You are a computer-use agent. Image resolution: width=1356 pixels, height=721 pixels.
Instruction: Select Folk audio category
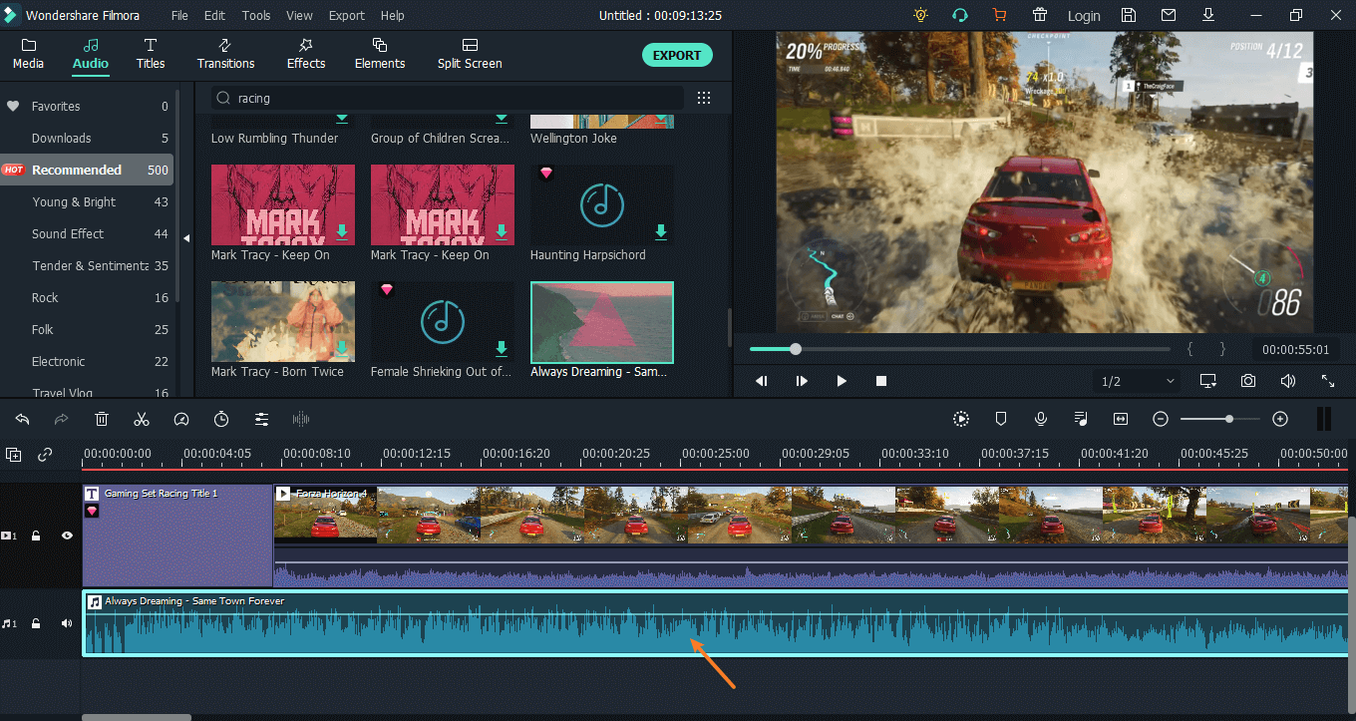click(87, 329)
